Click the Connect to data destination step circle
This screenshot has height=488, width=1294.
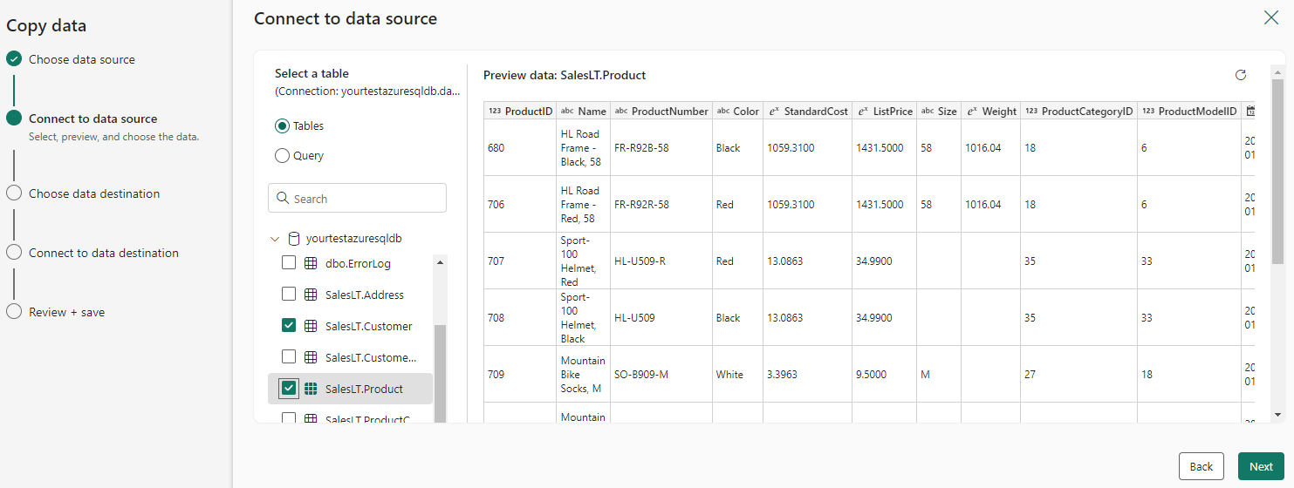13,253
